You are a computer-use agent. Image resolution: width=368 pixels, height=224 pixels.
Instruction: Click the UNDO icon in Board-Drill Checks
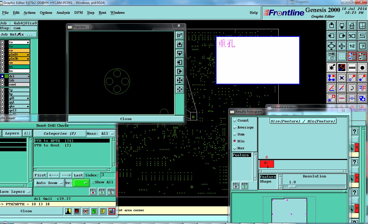(x=111, y=191)
